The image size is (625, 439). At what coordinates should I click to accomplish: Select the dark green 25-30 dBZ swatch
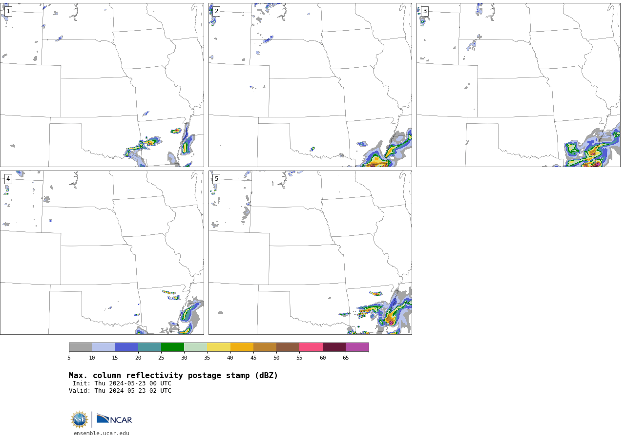tap(172, 347)
